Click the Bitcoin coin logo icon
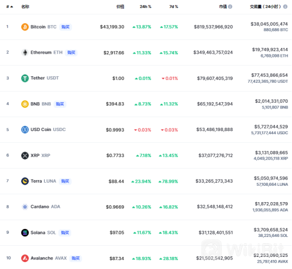Screen dimensions: 292x269 (25, 27)
